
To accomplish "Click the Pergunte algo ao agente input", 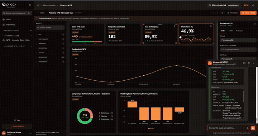I will [x=227, y=128].
